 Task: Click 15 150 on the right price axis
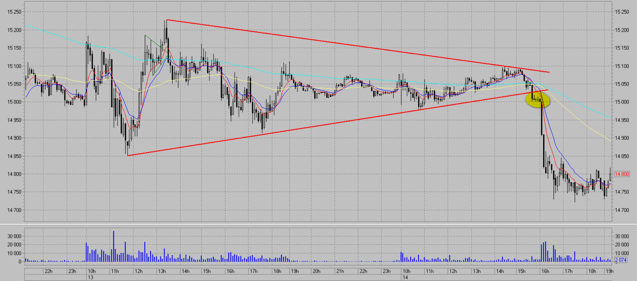[622, 48]
